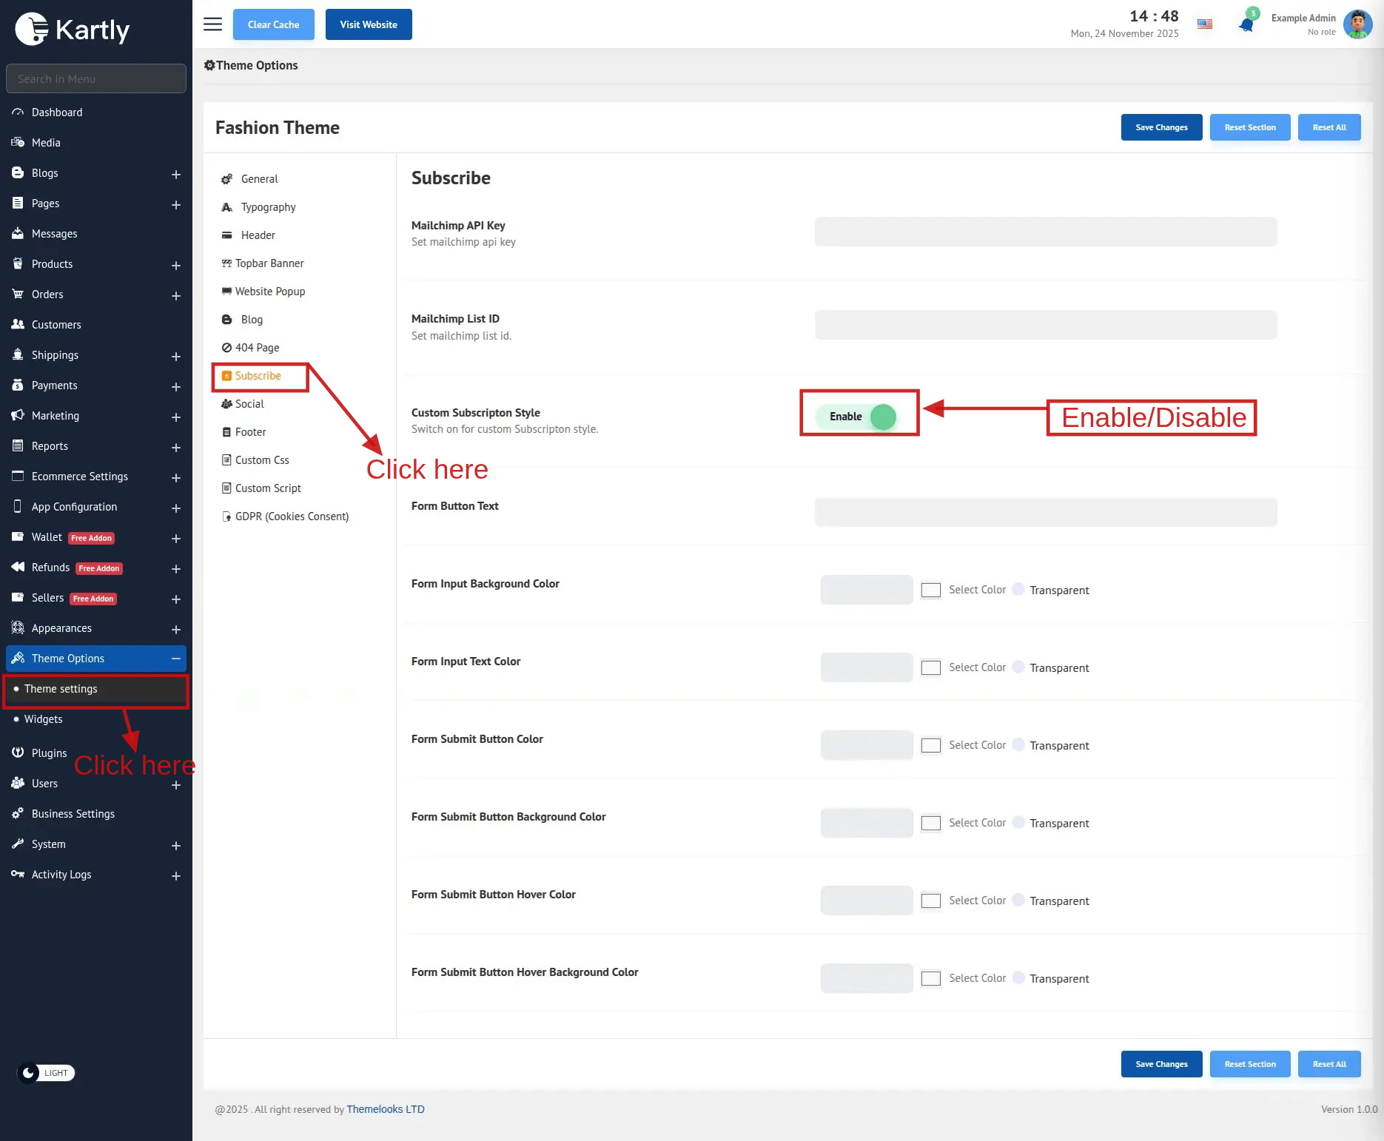1384x1141 pixels.
Task: Click the Example Admin avatar
Action: click(1357, 24)
